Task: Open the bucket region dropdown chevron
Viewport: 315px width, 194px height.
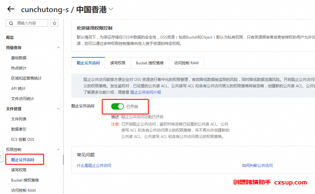Action: (x=111, y=9)
